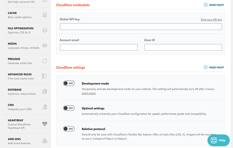Select the Zone ID input field

tap(183, 47)
